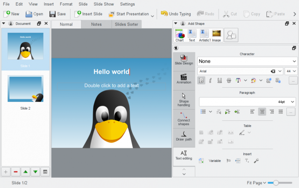Screen dimensions: 299x188
Task: Toggle italic formatting
Action: (x=210, y=81)
